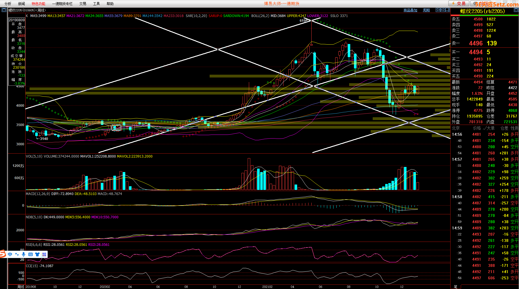519x289 pixels.
Task: Open the skin shirt icon
Action: 37,254
